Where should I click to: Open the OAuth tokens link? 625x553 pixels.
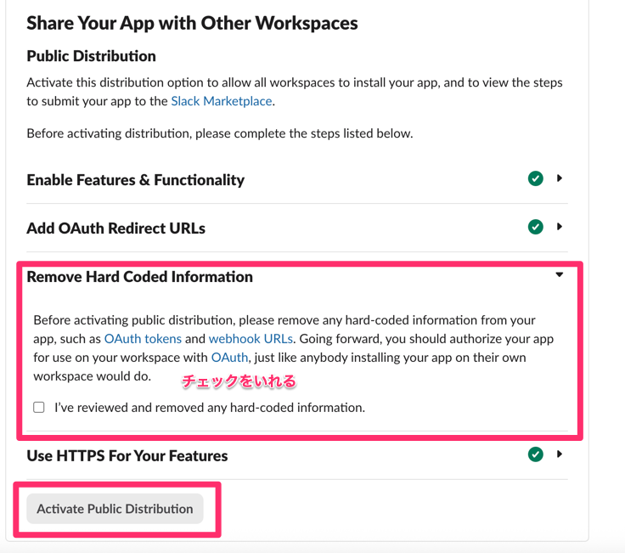pyautogui.click(x=143, y=339)
